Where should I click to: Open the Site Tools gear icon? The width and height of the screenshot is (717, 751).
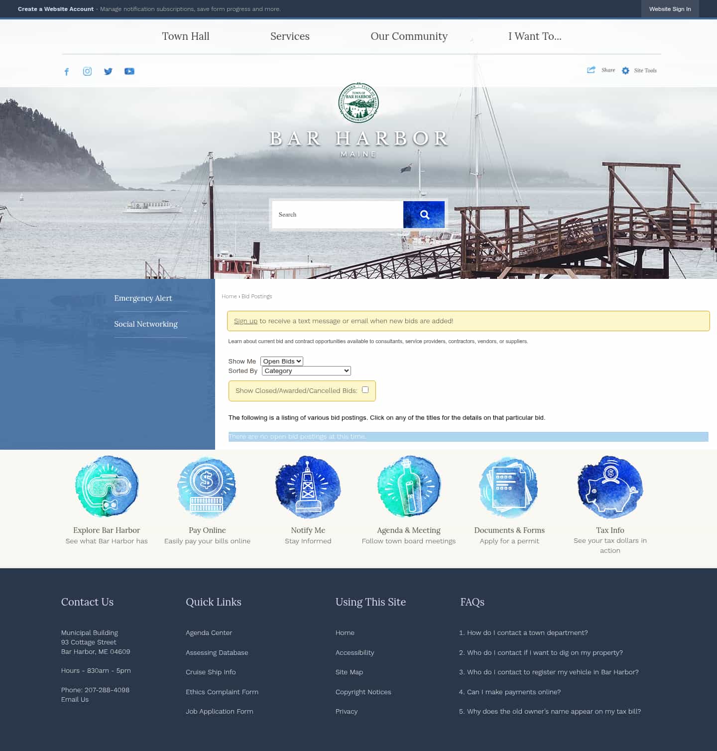626,70
